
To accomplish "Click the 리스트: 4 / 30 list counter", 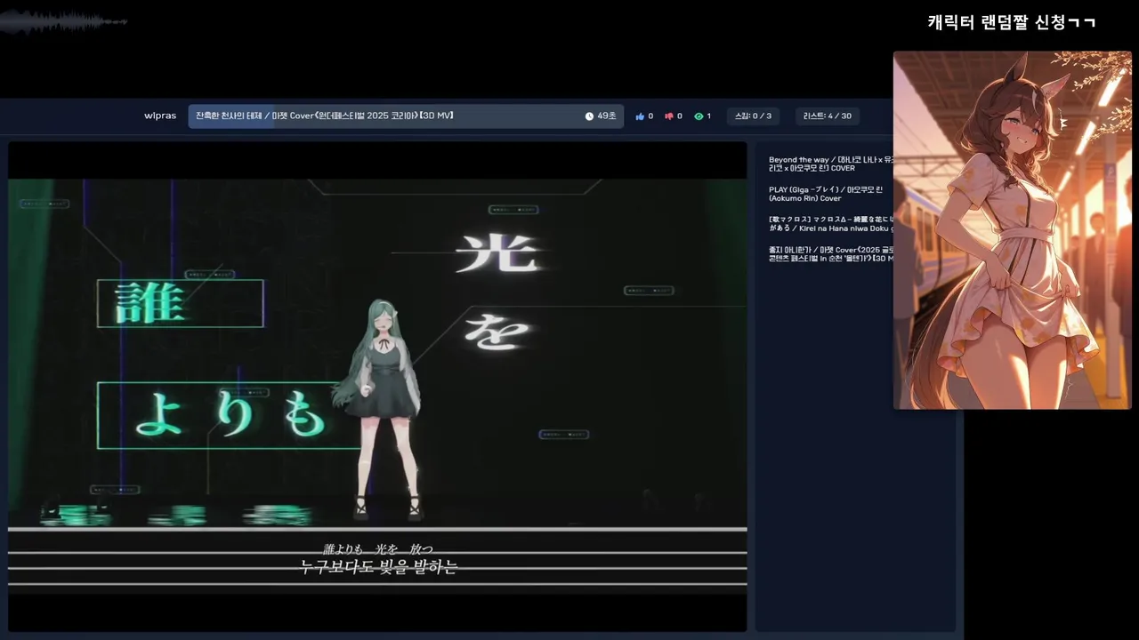I will click(x=828, y=116).
